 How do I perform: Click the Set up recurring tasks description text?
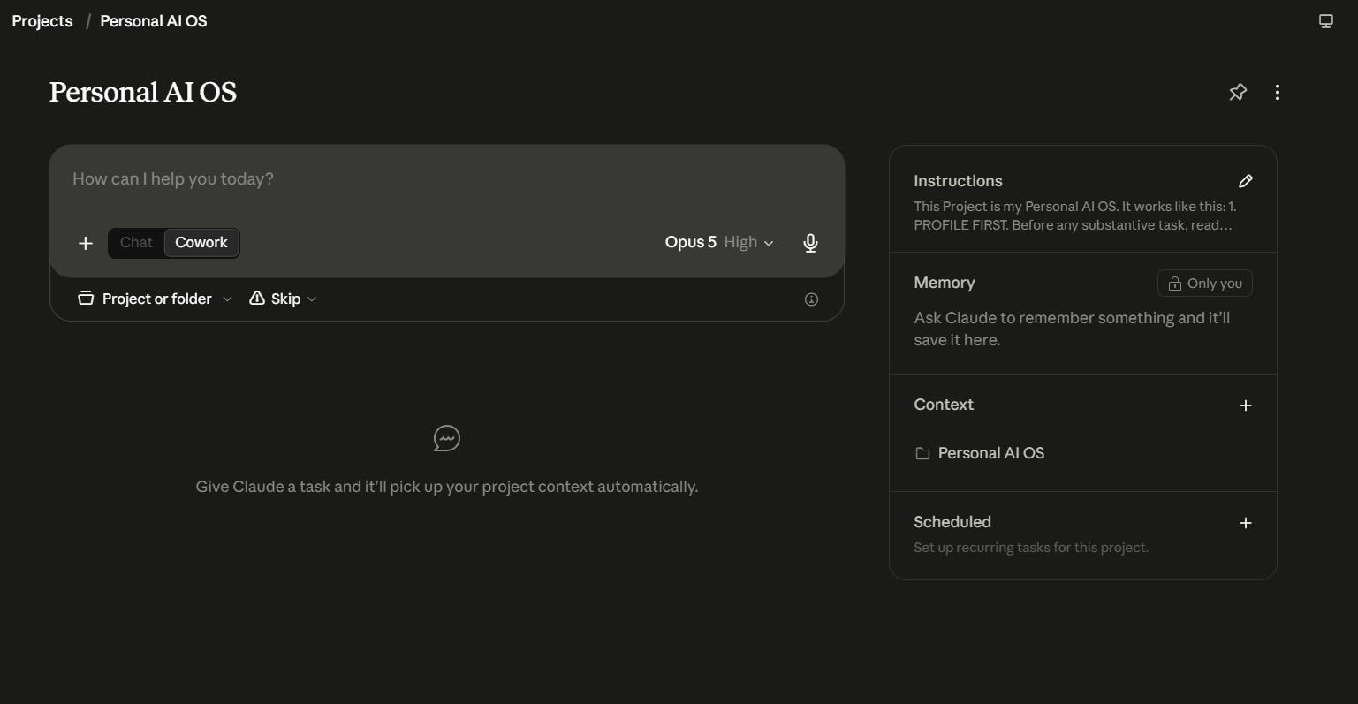tap(1031, 548)
